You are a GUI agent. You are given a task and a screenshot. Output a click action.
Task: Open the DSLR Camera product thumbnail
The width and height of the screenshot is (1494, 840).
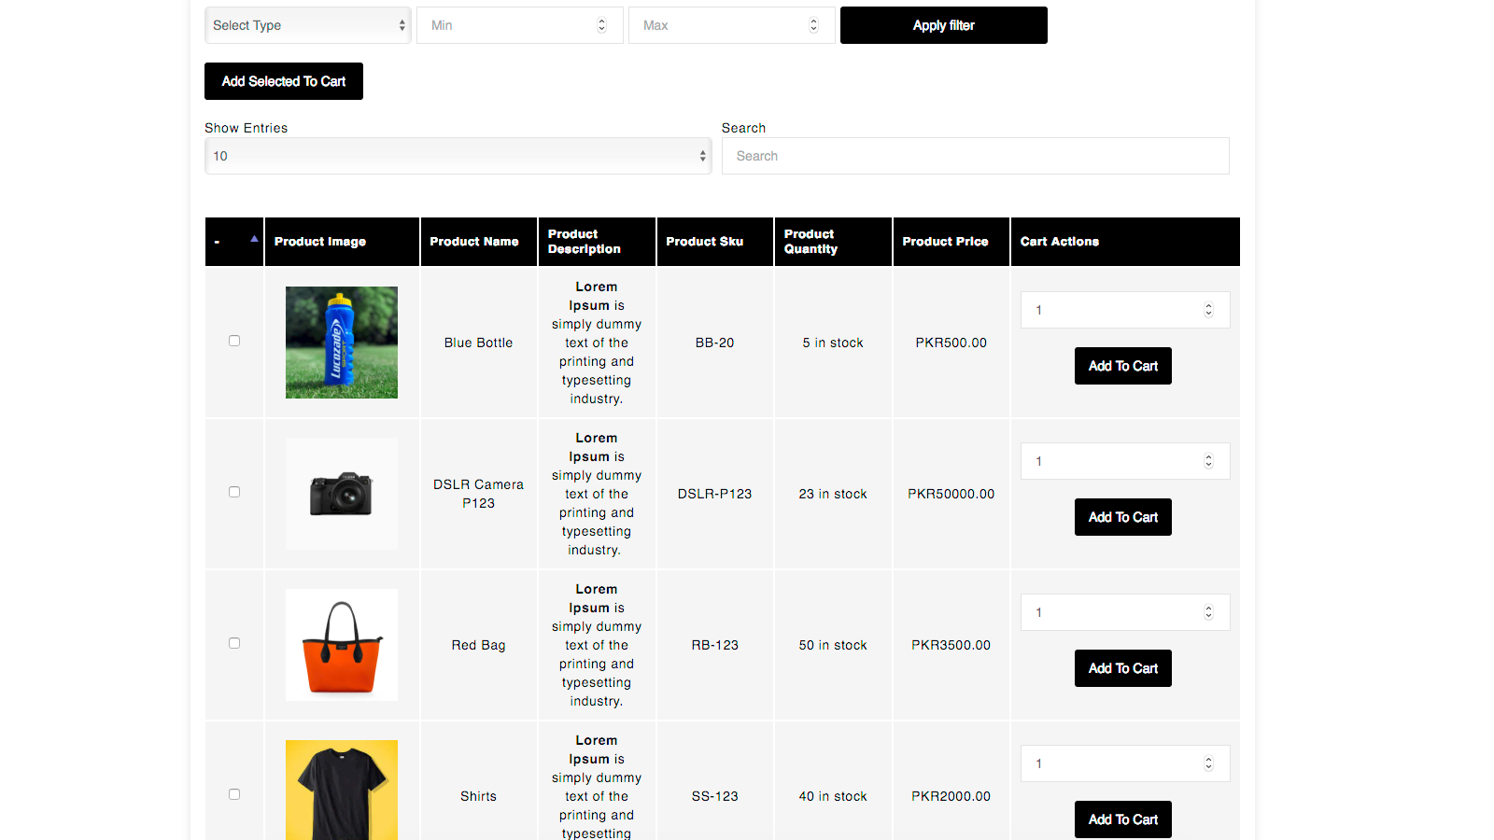coord(341,494)
